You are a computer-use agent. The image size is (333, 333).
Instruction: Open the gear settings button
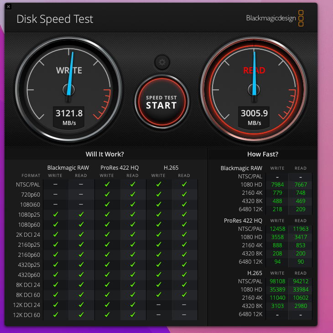[162, 62]
